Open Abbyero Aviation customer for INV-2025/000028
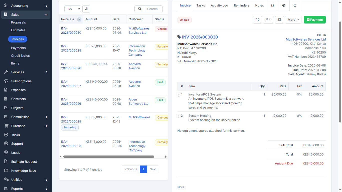342x192 pixels. tap(135, 66)
